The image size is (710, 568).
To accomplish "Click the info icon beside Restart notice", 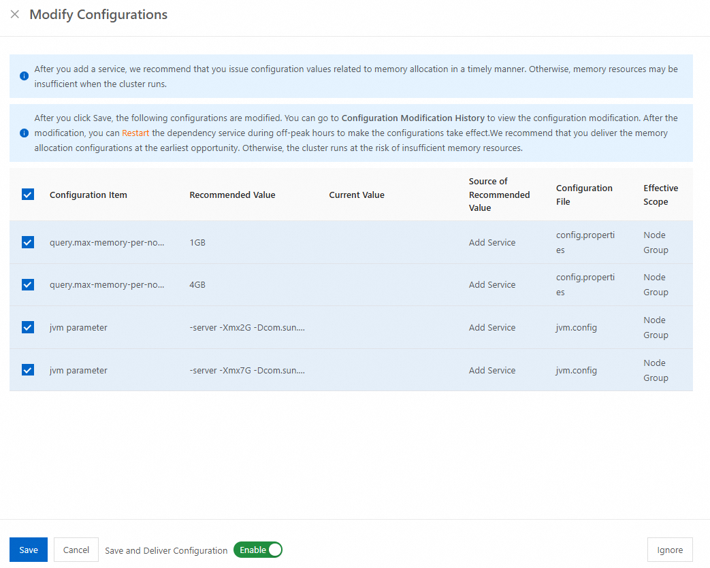I will pos(25,133).
